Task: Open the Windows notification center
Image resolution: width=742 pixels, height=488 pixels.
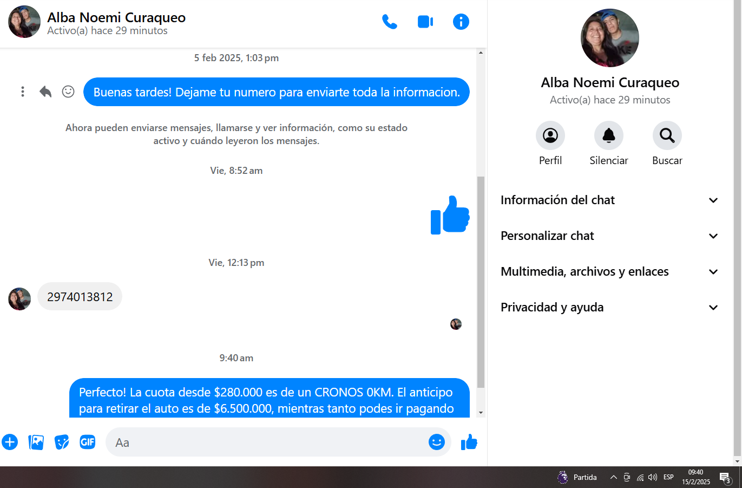Action: (726, 478)
